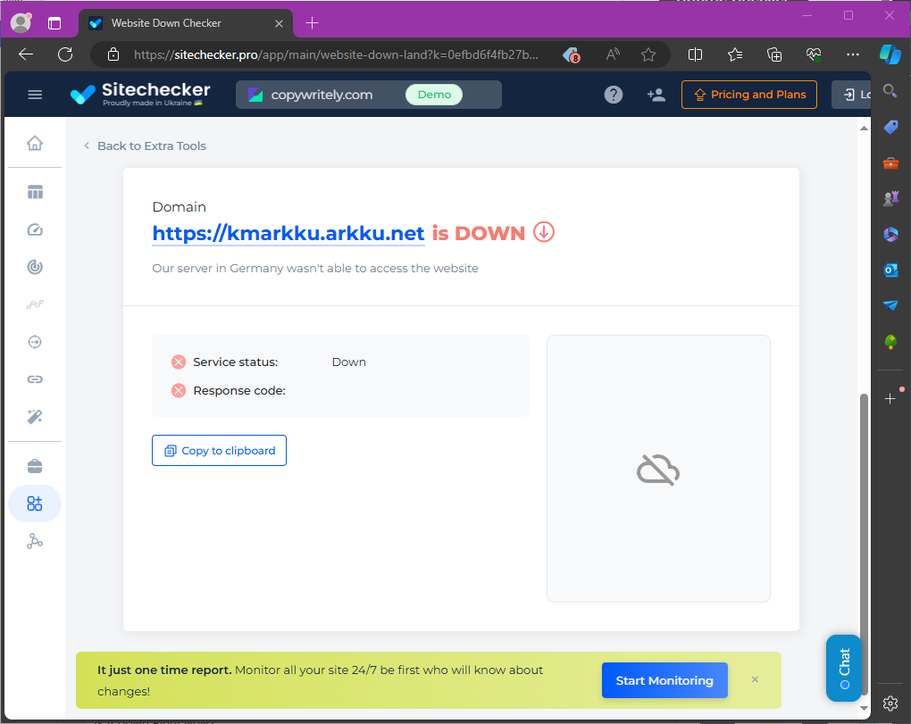Open the chain-link icon in the sidebar

[35, 379]
